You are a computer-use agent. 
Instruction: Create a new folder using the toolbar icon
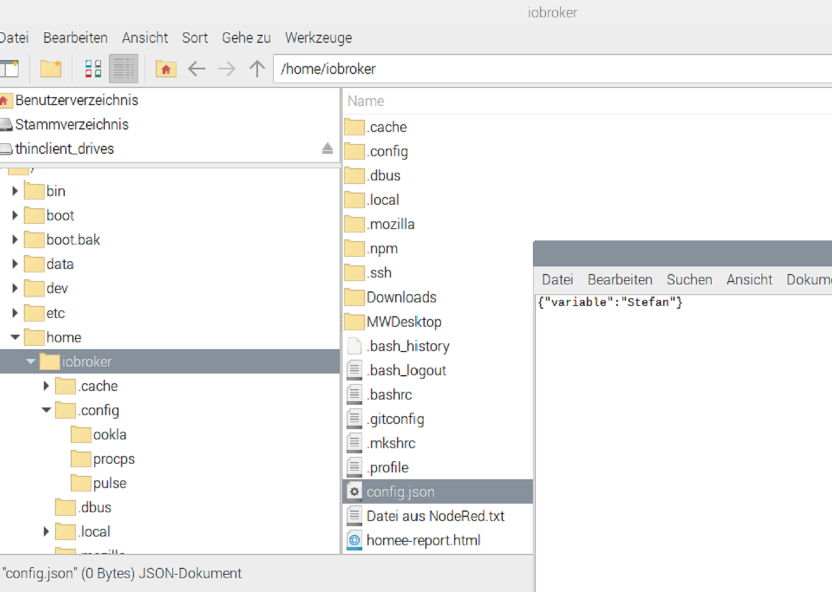tap(51, 69)
